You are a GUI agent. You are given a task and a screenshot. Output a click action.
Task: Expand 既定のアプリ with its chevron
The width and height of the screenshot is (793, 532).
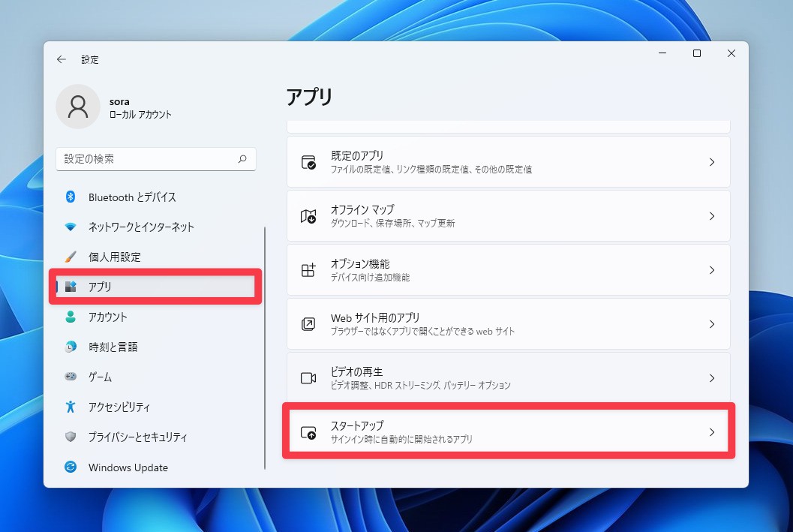point(711,162)
